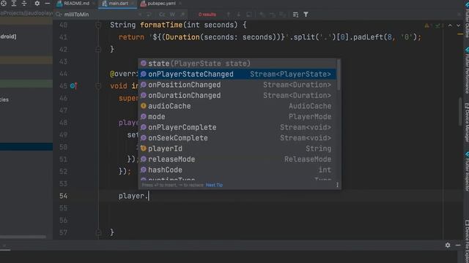Image resolution: width=469 pixels, height=263 pixels.
Task: Go to previous occurrence arrow in find bar
Action: pyautogui.click(x=229, y=15)
